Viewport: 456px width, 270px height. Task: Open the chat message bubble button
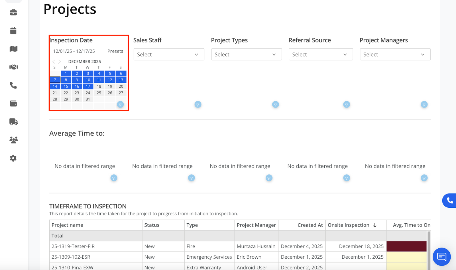442,257
